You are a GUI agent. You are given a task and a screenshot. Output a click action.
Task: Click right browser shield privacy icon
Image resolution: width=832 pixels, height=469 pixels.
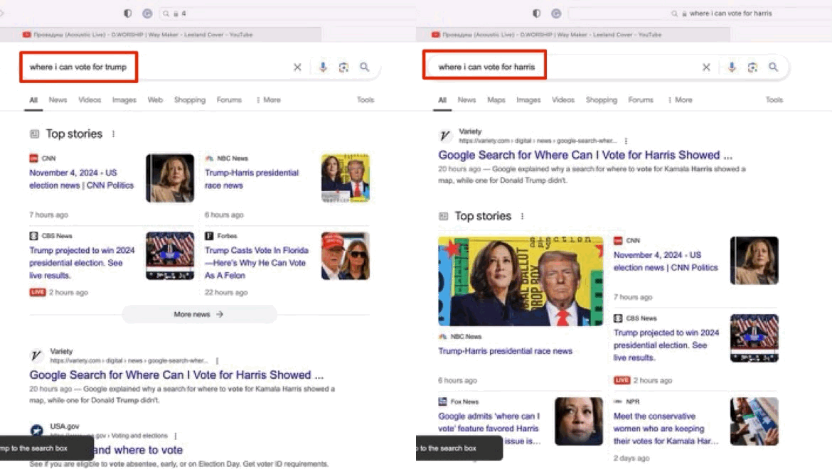[536, 14]
